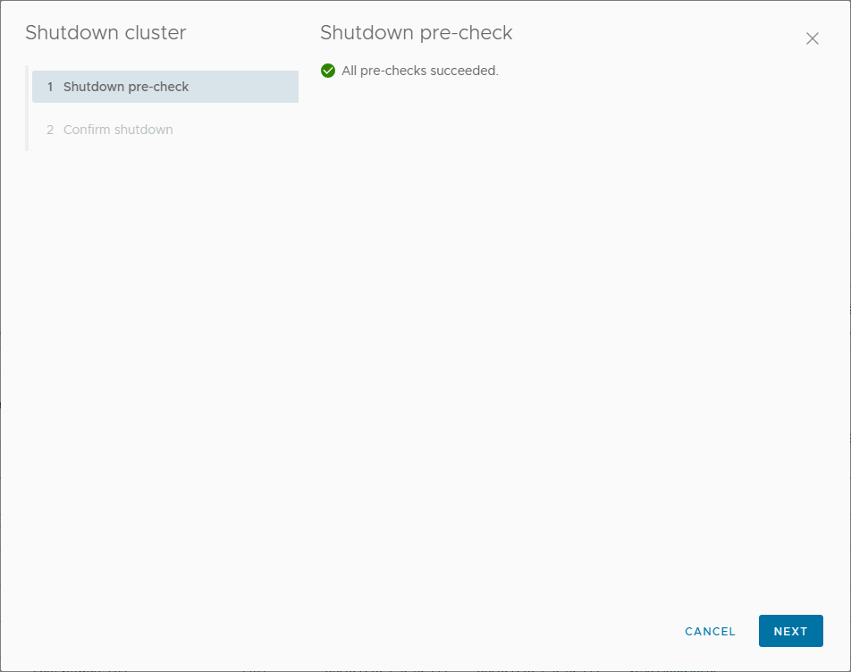Cancel the shutdown cluster wizard

click(710, 631)
